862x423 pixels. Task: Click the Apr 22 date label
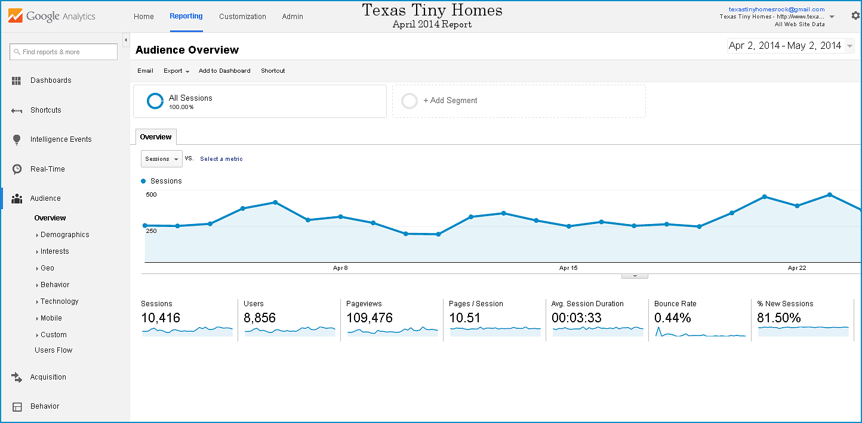point(797,268)
